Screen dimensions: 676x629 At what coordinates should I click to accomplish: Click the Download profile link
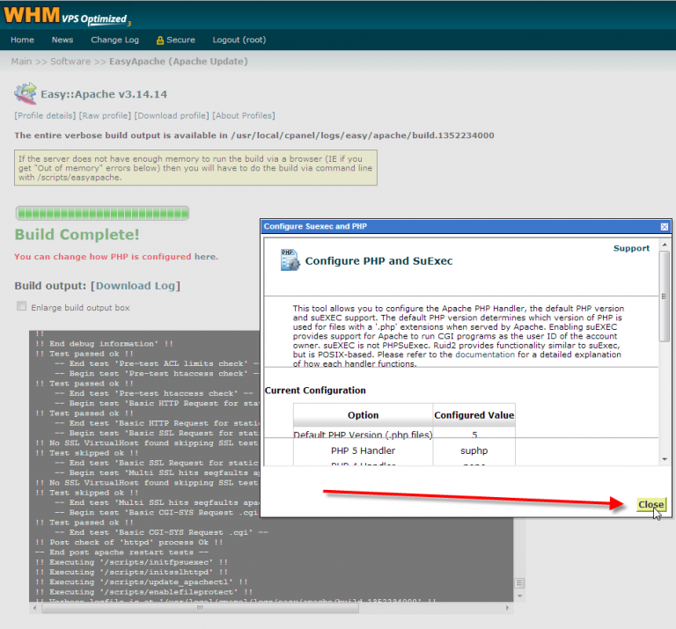[x=172, y=115]
